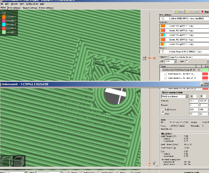Open the Filament Settings tab
The height and width of the screenshot is (173, 209).
pyautogui.click(x=30, y=8)
